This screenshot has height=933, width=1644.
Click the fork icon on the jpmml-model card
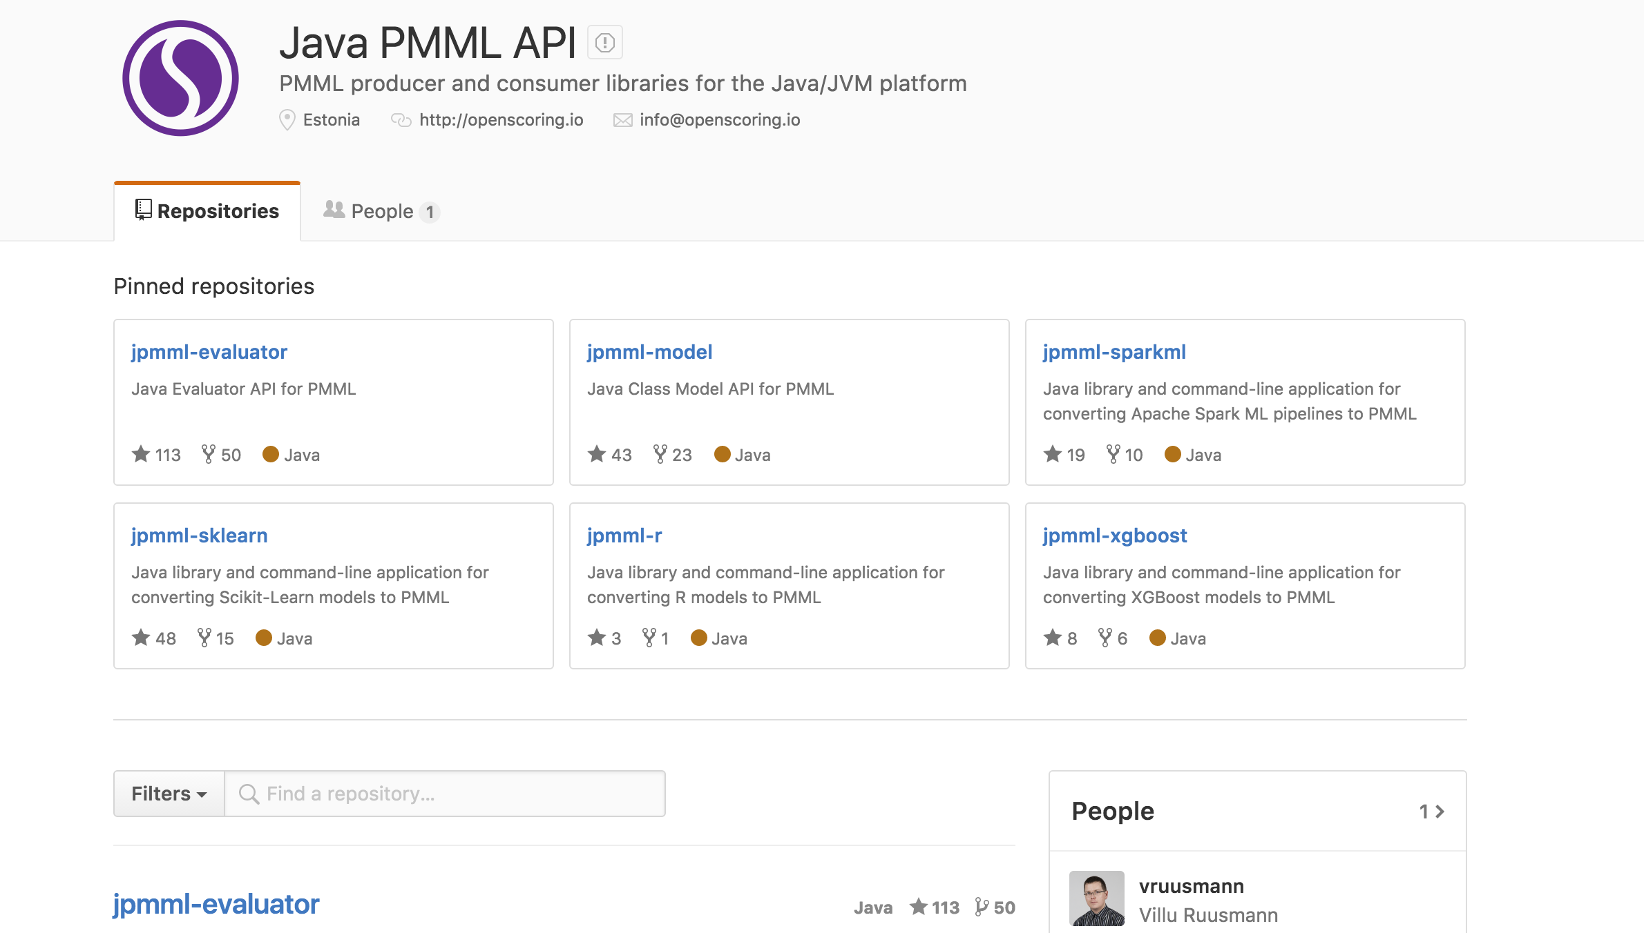[660, 454]
